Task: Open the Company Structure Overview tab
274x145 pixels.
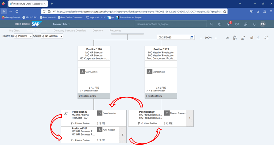Action: click(x=70, y=31)
